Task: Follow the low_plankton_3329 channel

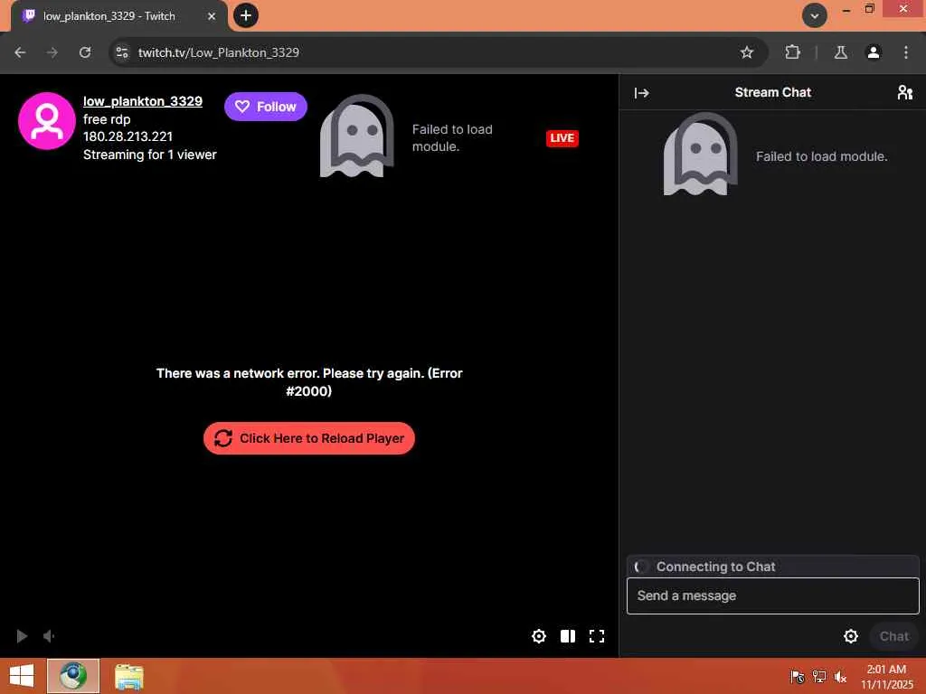Action: pos(266,107)
